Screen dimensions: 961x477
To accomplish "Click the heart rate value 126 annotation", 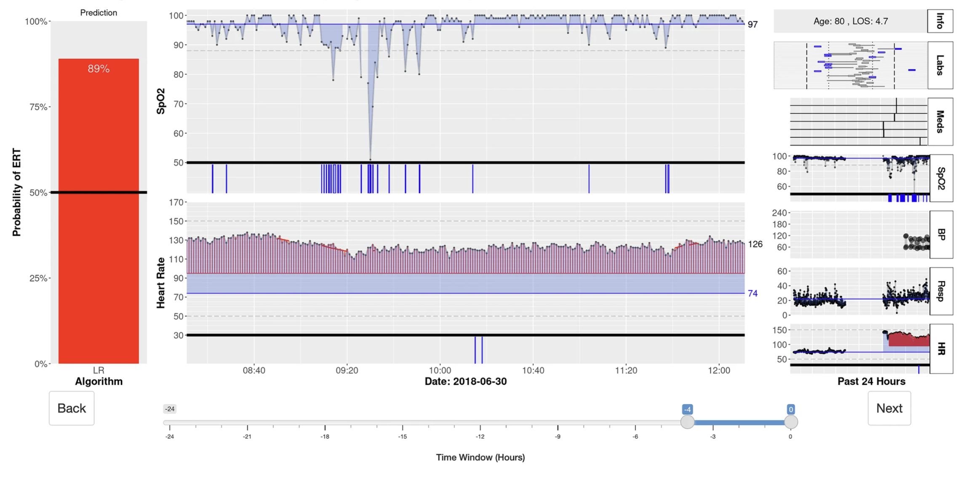I will tap(755, 244).
